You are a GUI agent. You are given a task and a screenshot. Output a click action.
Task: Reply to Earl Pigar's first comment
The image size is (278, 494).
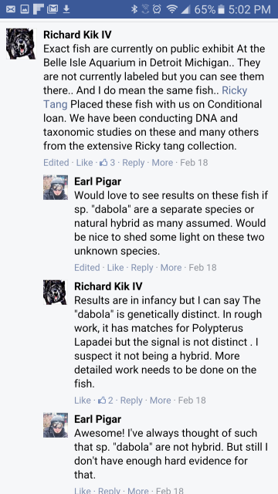pyautogui.click(x=142, y=268)
